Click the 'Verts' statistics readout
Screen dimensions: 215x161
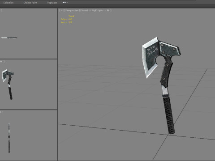pos(66,22)
